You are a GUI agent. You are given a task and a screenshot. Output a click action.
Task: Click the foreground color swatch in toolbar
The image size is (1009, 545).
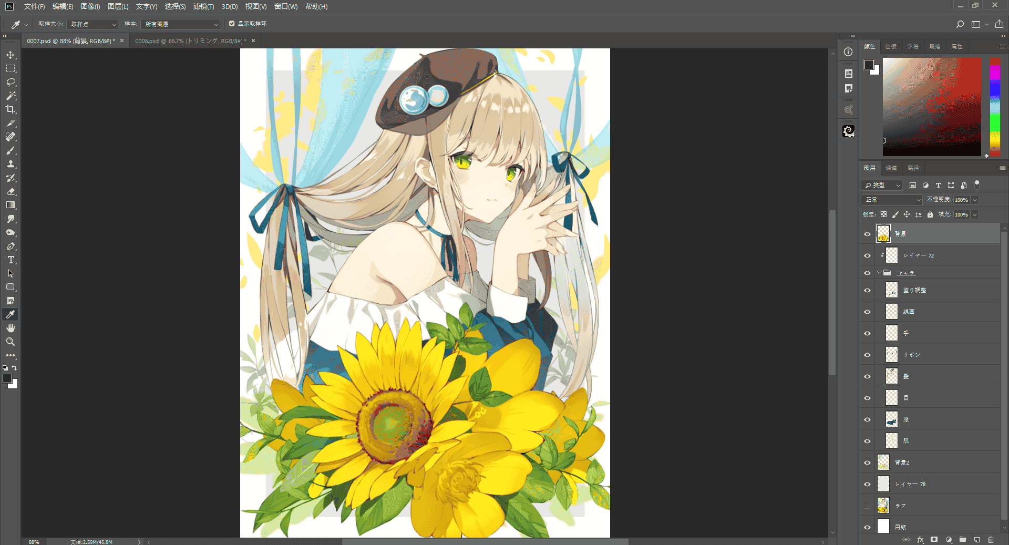pyautogui.click(x=7, y=378)
